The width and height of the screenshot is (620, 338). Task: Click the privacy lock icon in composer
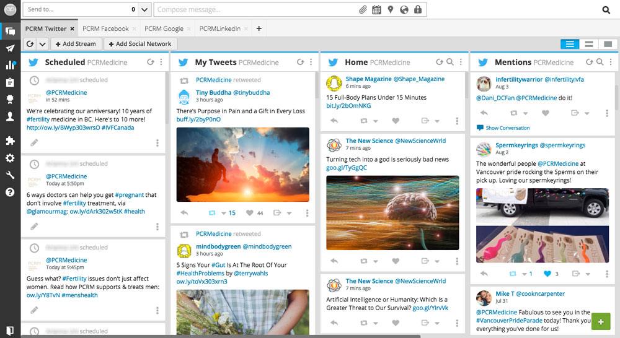point(417,9)
